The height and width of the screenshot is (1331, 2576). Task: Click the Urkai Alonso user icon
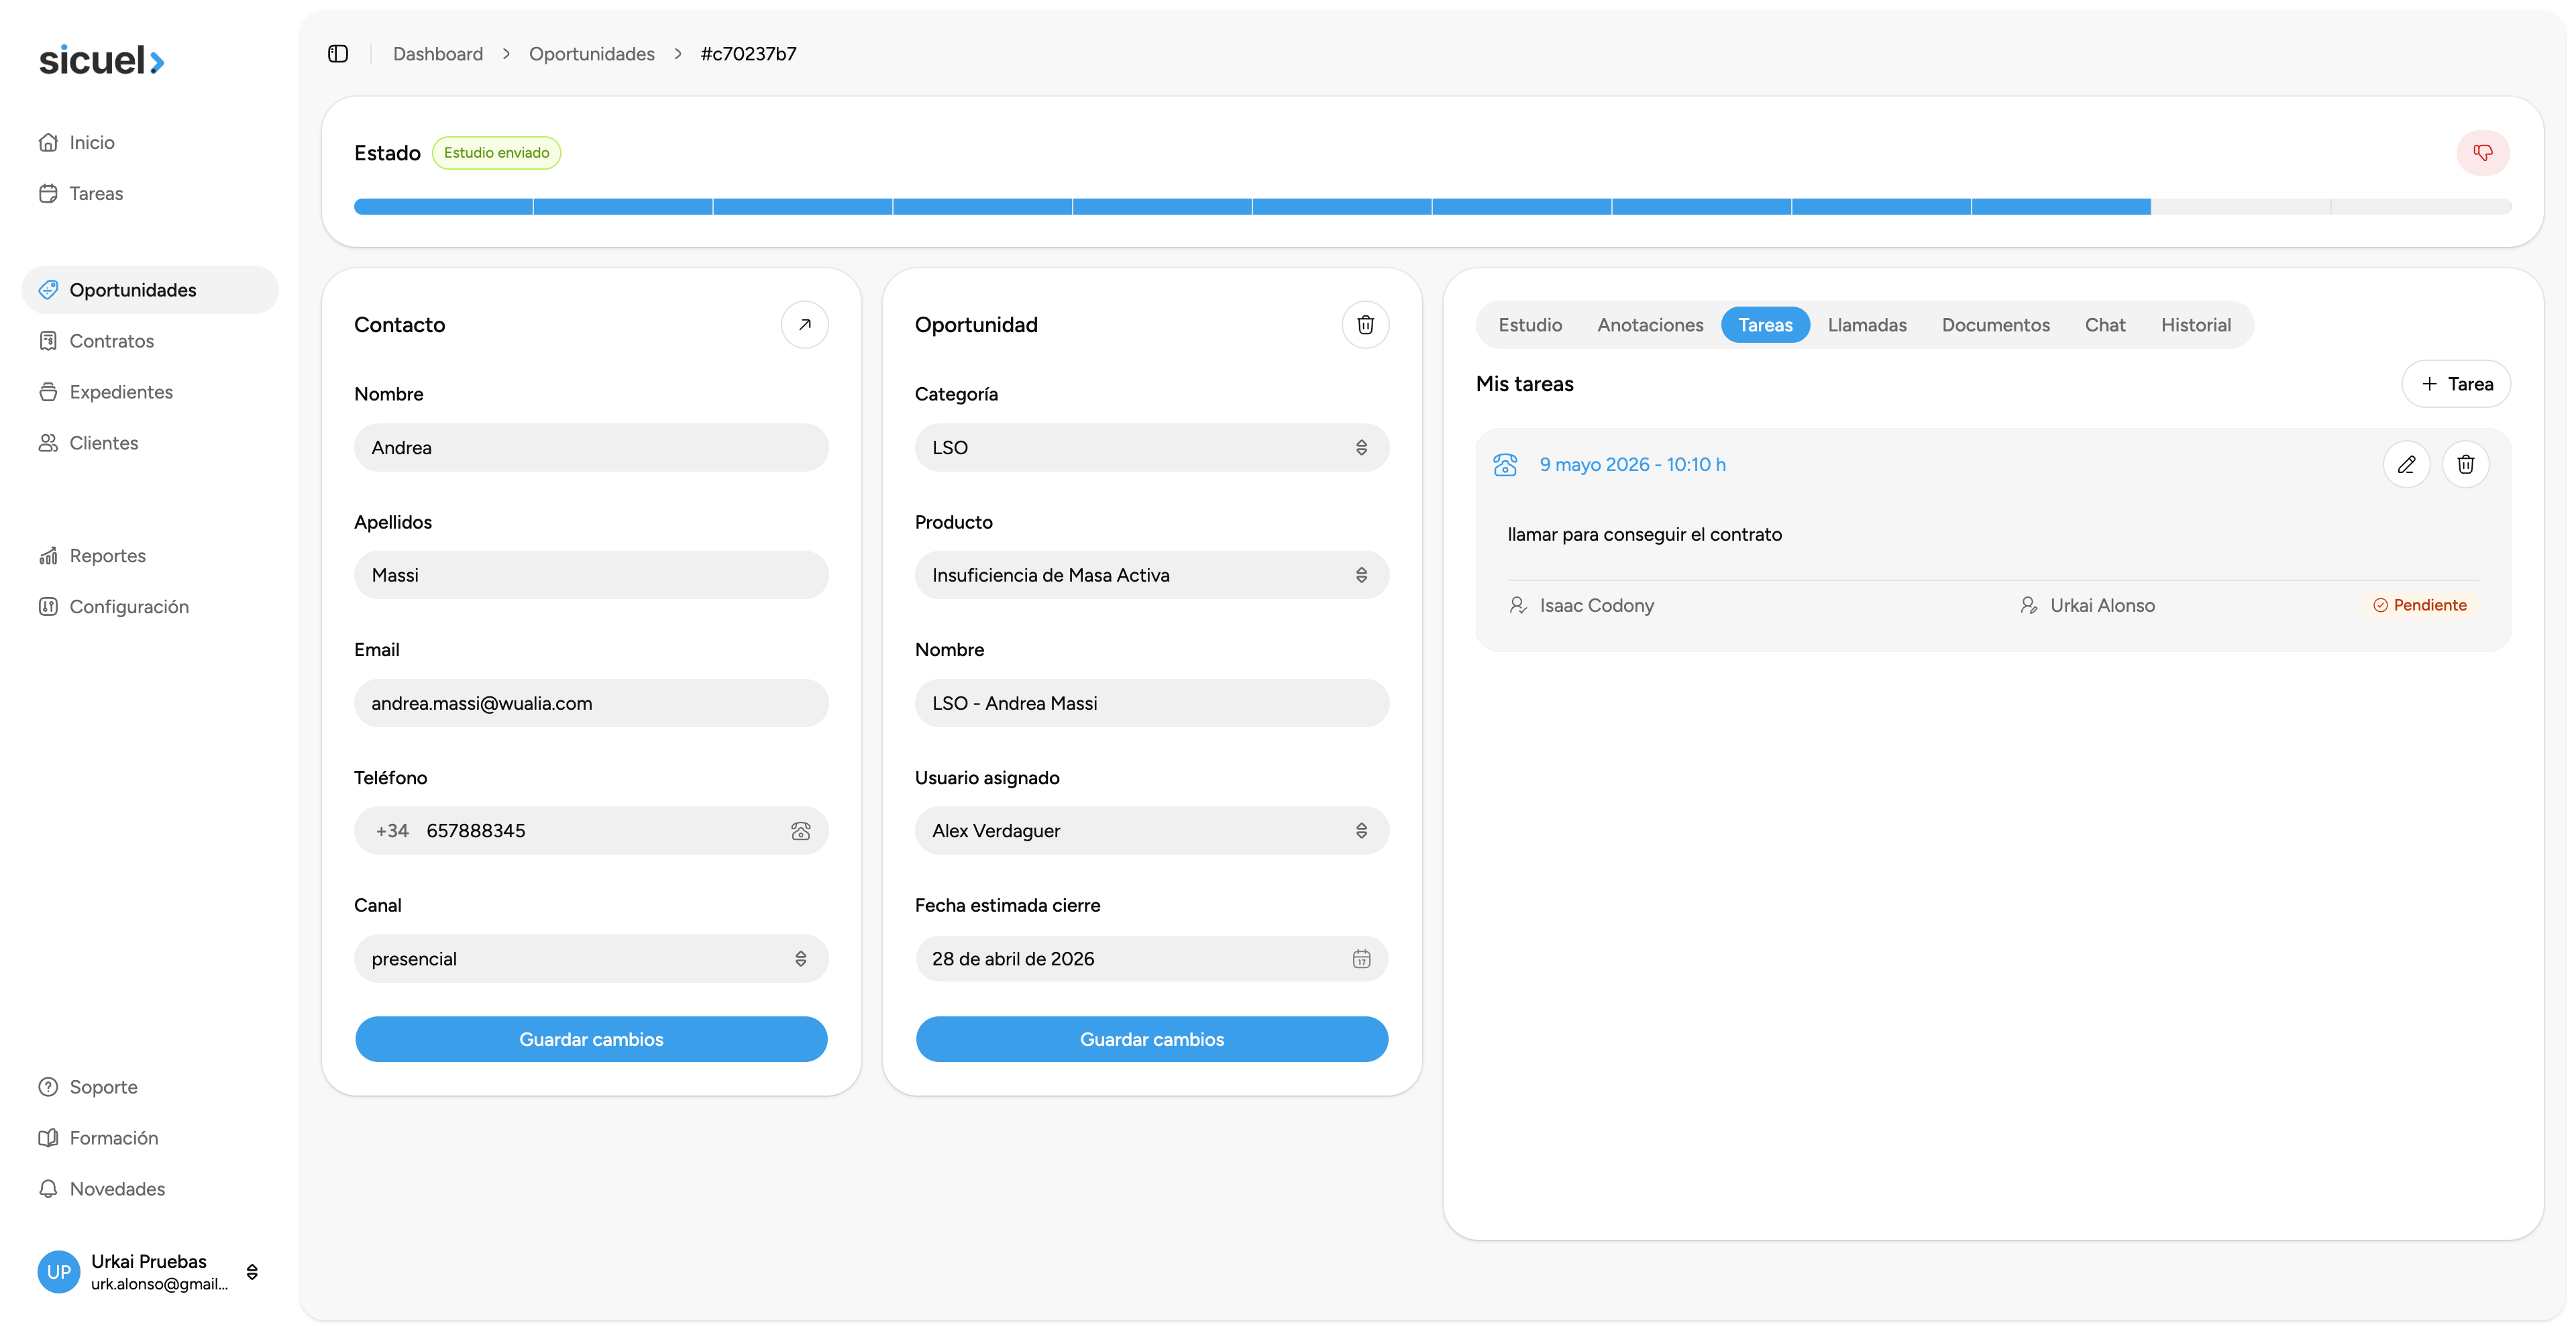[2028, 605]
